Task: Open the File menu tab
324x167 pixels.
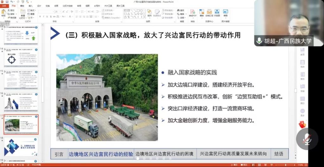Action: [x=4, y=6]
